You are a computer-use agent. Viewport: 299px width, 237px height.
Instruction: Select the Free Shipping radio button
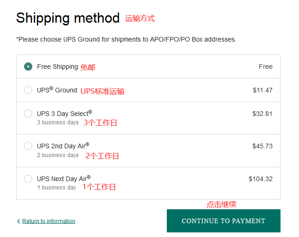[x=28, y=67]
